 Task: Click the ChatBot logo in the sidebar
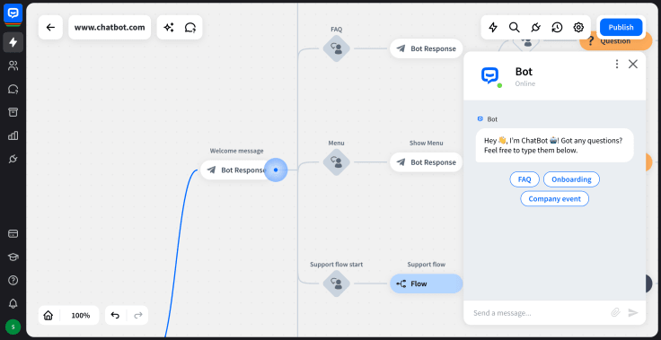coord(13,13)
